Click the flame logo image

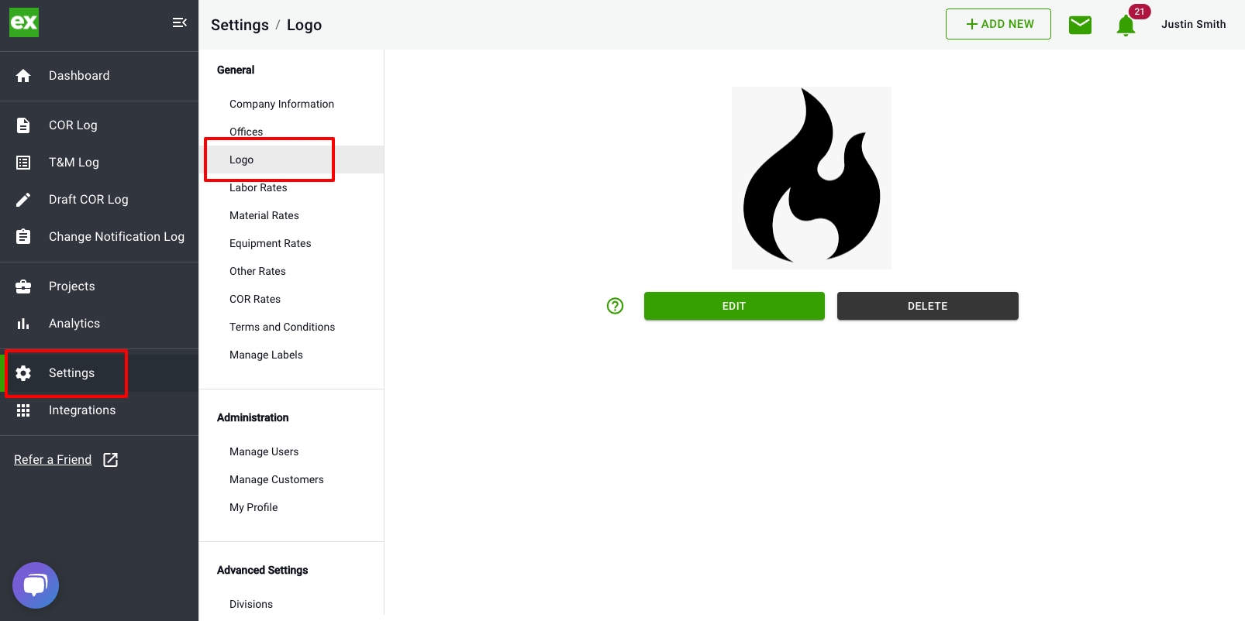coord(812,178)
